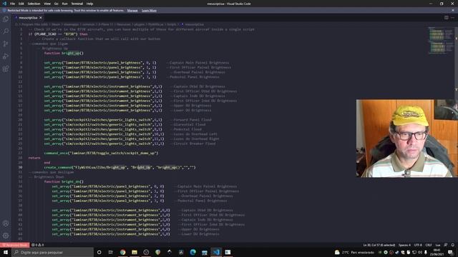Click Manage link in Restricted Mode banner
Screen dimensions: 458x257
point(132,11)
